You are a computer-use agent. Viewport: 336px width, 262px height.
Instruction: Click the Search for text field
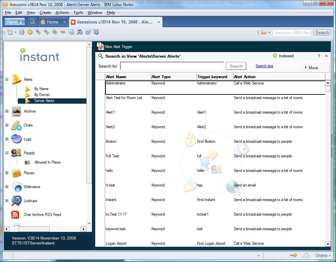[172, 66]
